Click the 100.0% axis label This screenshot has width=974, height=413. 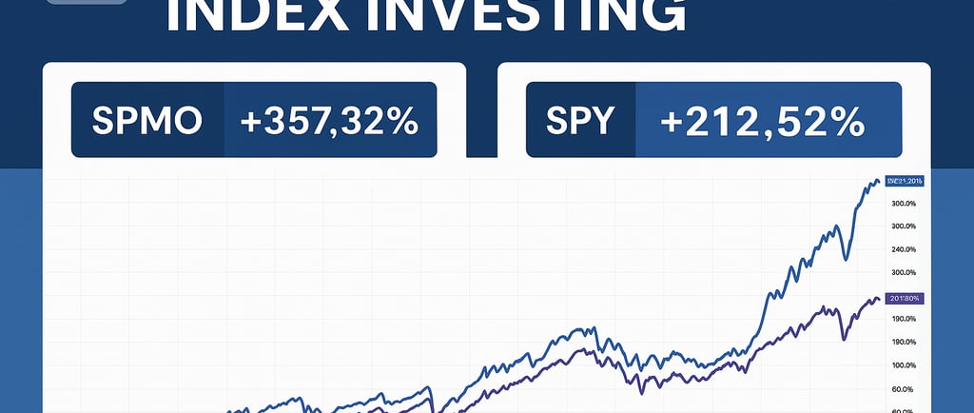tap(904, 365)
